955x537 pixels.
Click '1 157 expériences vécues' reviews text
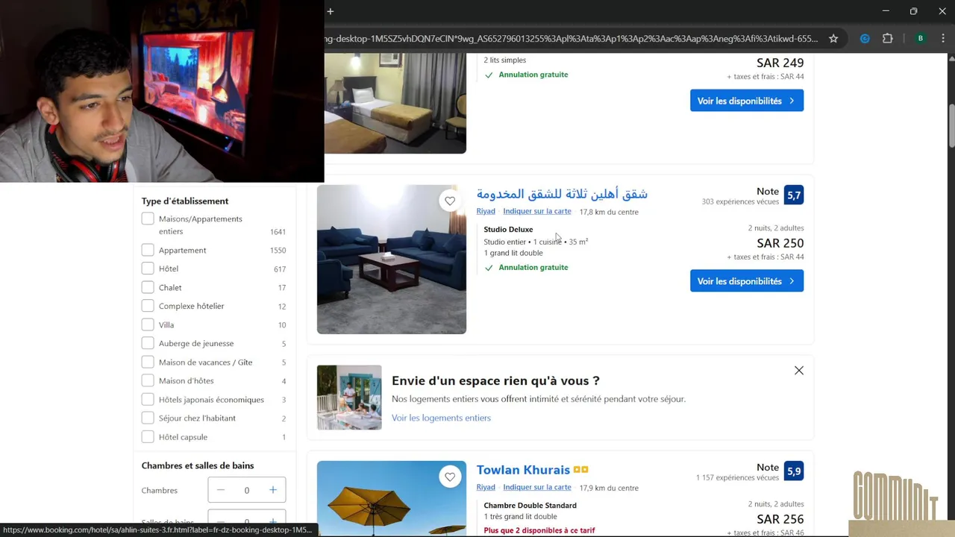(x=737, y=477)
